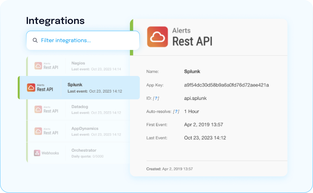Open the help tooltip next to ID

[x=156, y=98]
